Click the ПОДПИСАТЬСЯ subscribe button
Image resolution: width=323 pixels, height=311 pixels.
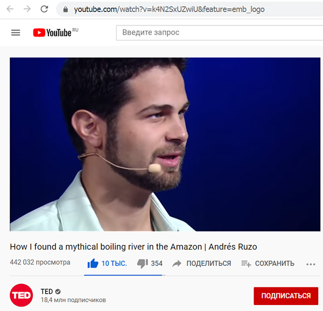286,296
